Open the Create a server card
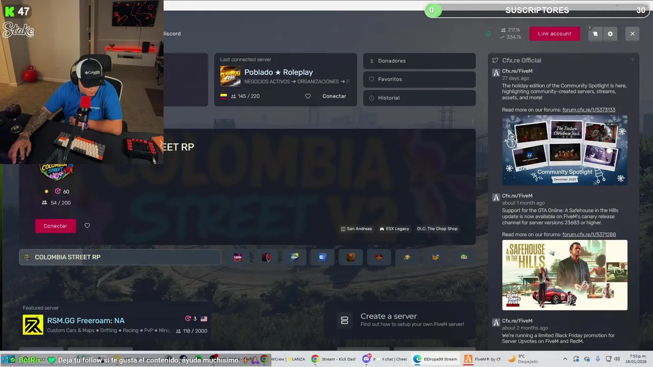The height and width of the screenshot is (367, 653). tap(400, 320)
